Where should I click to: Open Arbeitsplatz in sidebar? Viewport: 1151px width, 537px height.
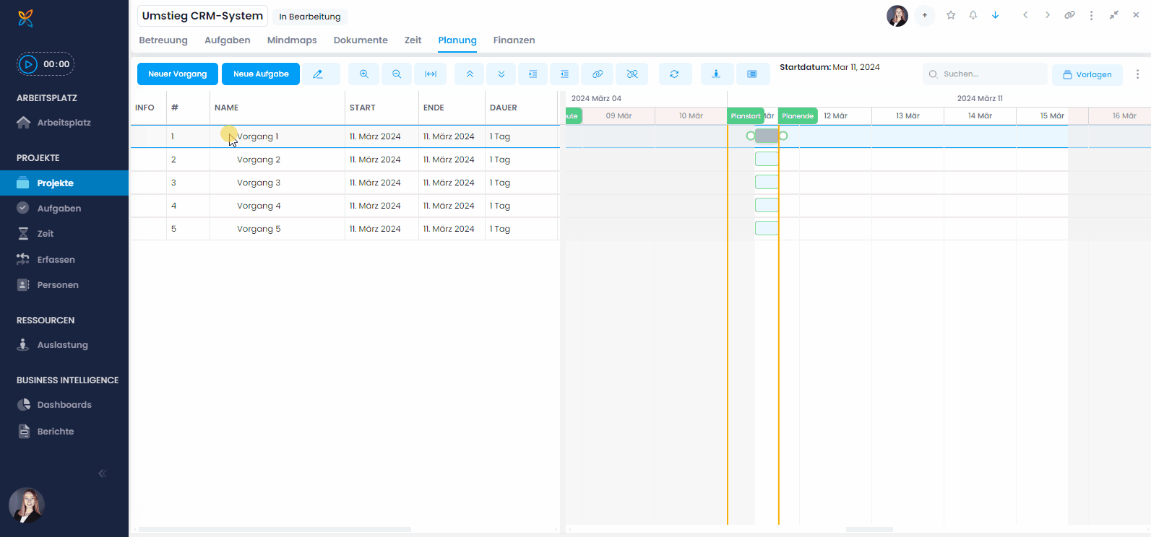tap(64, 123)
